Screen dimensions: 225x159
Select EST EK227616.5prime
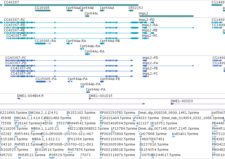[x=154, y=144]
